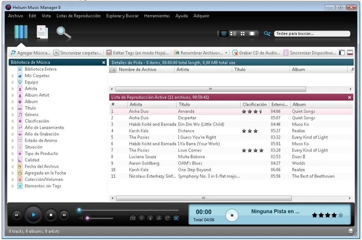This screenshot has height=240, width=362.
Task: Expand the Estado de Animo node
Action: click(13, 141)
